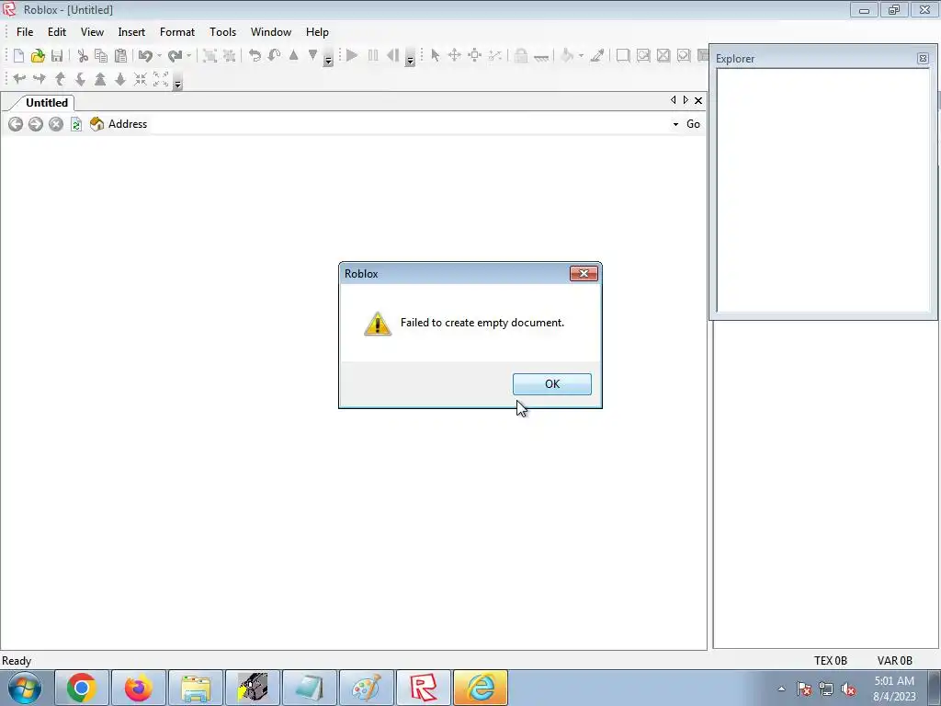Open the Insert menu
The width and height of the screenshot is (941, 706).
131,32
